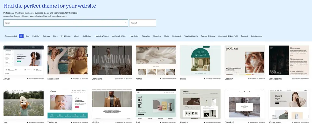Click the Luxe Fashion theme name
This screenshot has width=312, height=128.
[54, 79]
